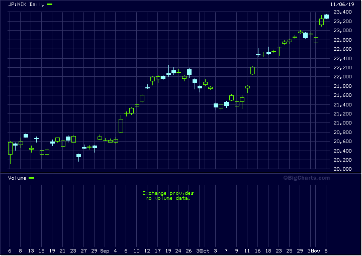
Task: Click the 21,400 price axis label
Action: pyautogui.click(x=342, y=104)
